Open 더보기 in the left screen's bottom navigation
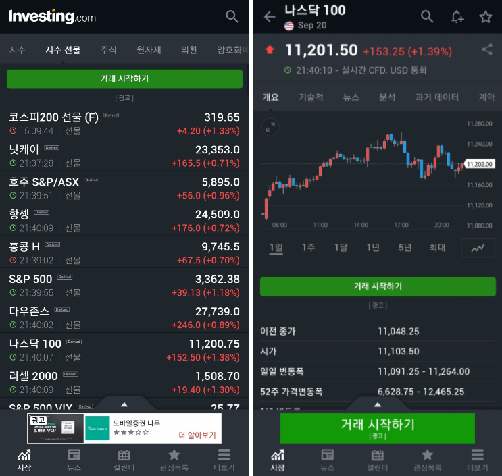502x476 pixels. 224,460
